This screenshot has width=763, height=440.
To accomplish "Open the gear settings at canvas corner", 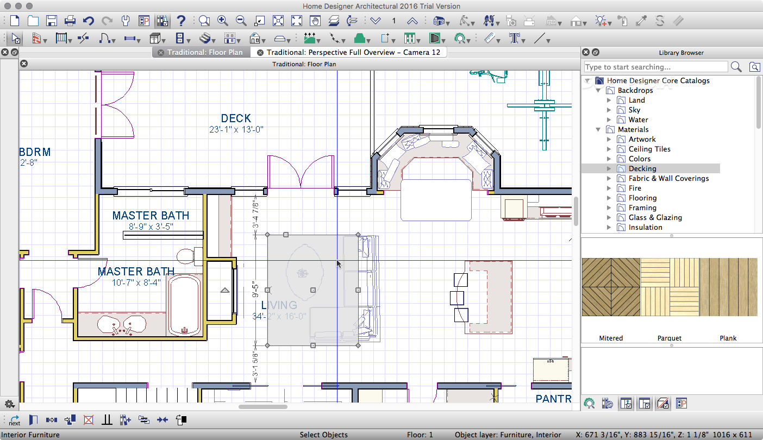I will coord(9,404).
